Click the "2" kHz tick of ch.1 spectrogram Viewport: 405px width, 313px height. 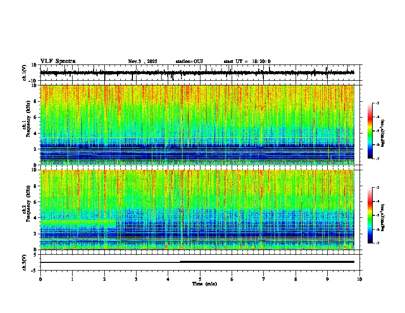[x=36, y=149]
